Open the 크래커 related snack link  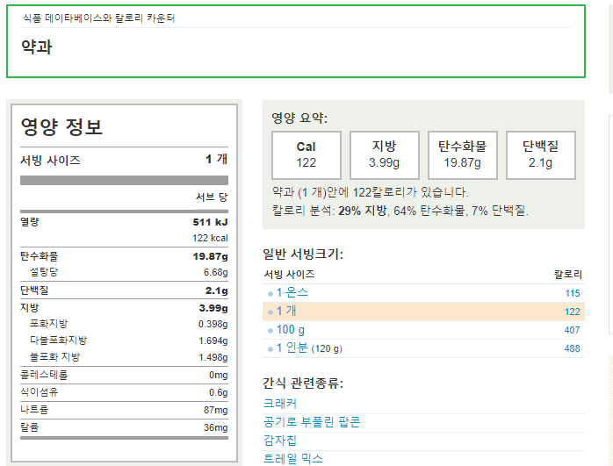(280, 403)
